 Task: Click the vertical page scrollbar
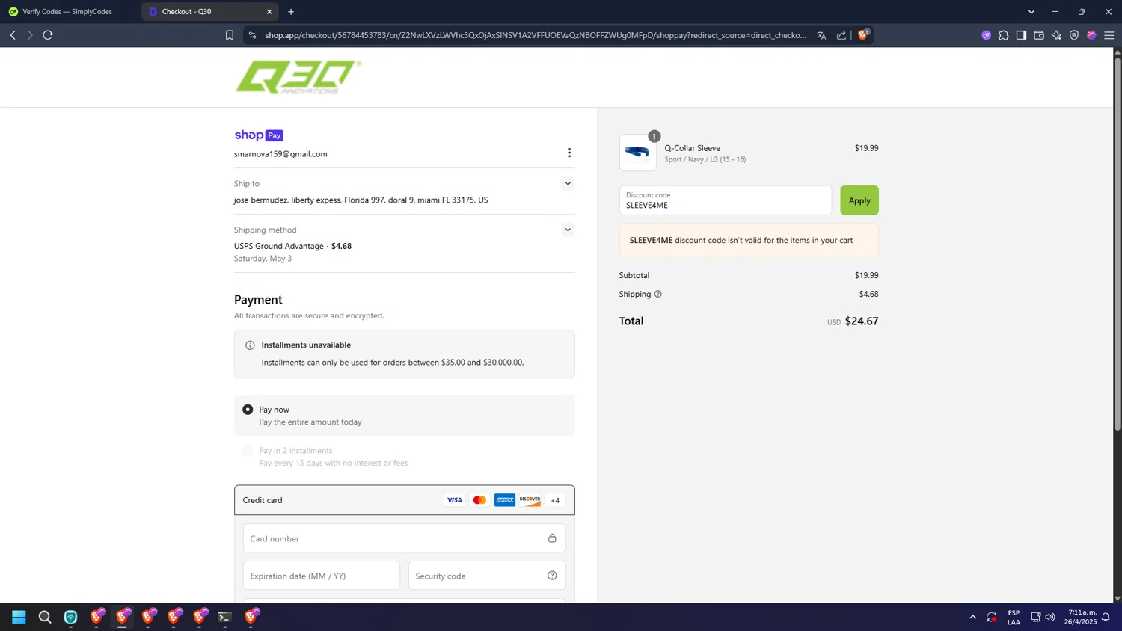pyautogui.click(x=1118, y=243)
